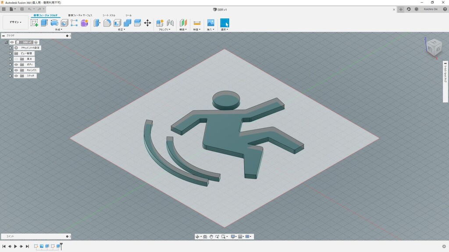449x252 pixels.
Task: Open the data panel grid icon
Action: [x=4, y=9]
